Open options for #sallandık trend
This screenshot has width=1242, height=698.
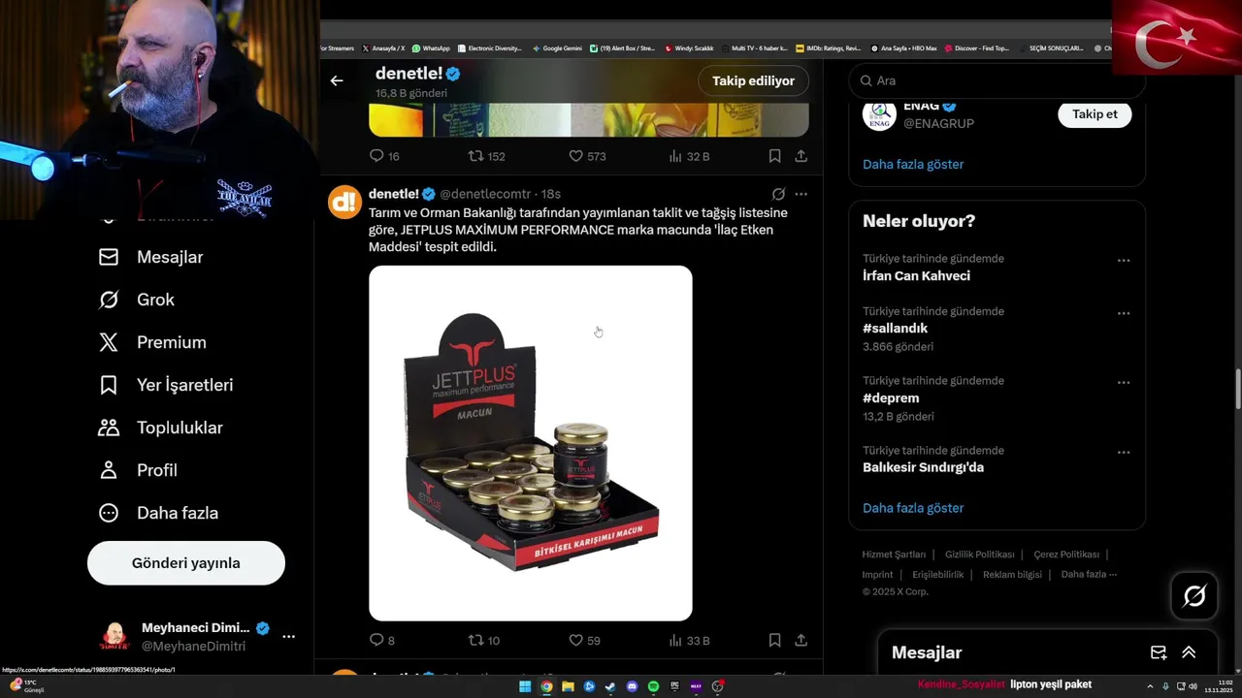point(1124,313)
